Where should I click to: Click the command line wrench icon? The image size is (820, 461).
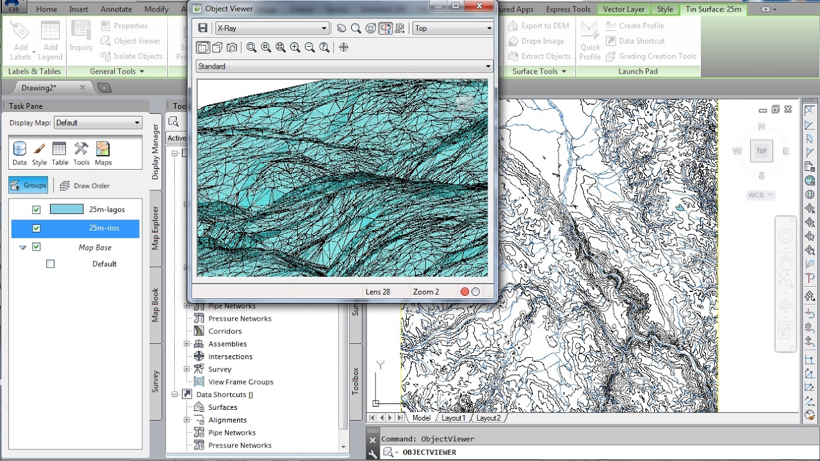pyautogui.click(x=373, y=453)
